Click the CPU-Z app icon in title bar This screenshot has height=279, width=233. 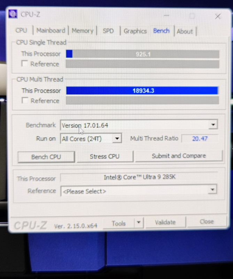click(x=13, y=14)
